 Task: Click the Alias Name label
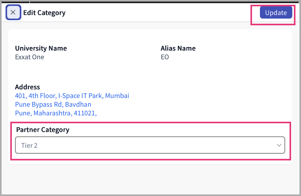tap(178, 48)
